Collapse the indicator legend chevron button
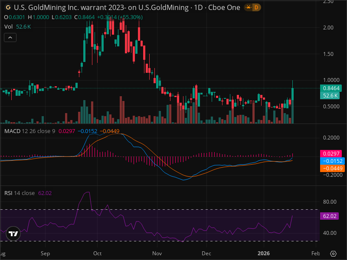This screenshot has height=260, width=347. tap(10, 38)
